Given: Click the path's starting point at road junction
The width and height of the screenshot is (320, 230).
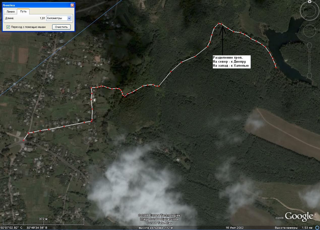Looking at the screenshot, I should point(23,140).
